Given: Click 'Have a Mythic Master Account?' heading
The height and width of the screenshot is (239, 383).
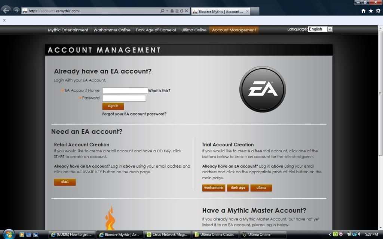Looking at the screenshot, I should point(254,211).
